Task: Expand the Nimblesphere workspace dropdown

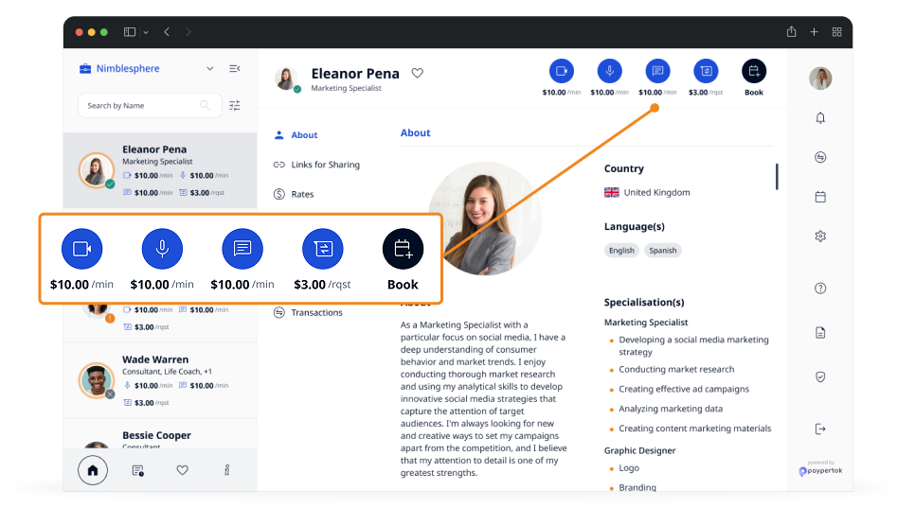Action: [209, 69]
